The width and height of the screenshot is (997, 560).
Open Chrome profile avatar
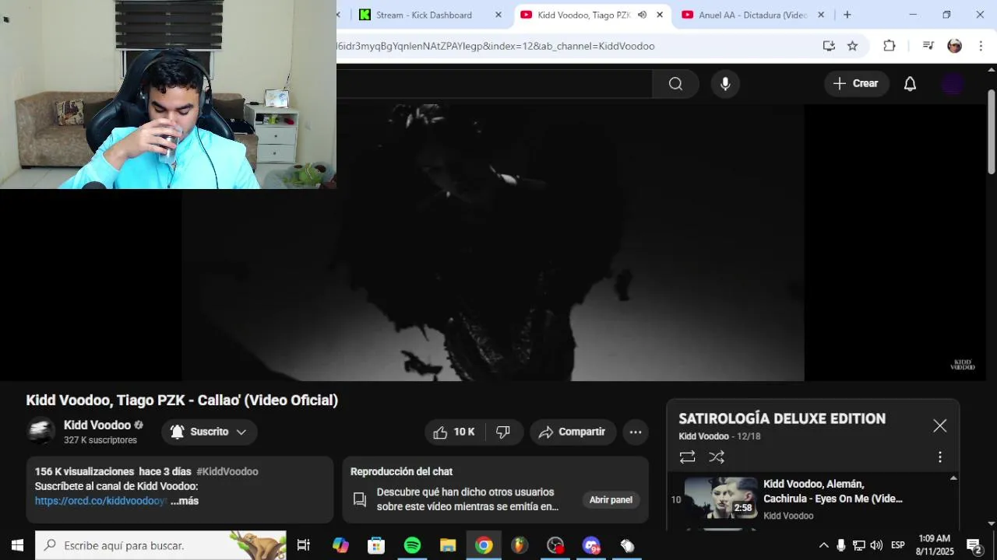pyautogui.click(x=954, y=46)
